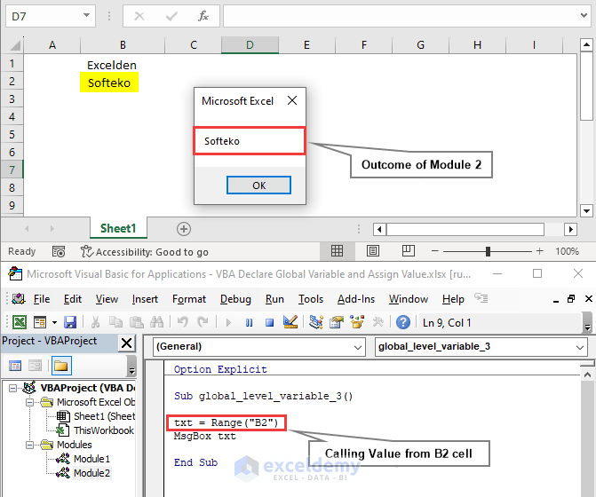Click the Accessibility: Good to go status
The width and height of the screenshot is (596, 497).
pos(145,252)
